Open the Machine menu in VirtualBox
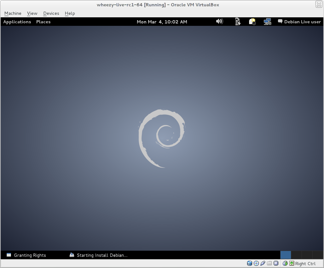Screen dimensions: 324x268 pyautogui.click(x=13, y=13)
